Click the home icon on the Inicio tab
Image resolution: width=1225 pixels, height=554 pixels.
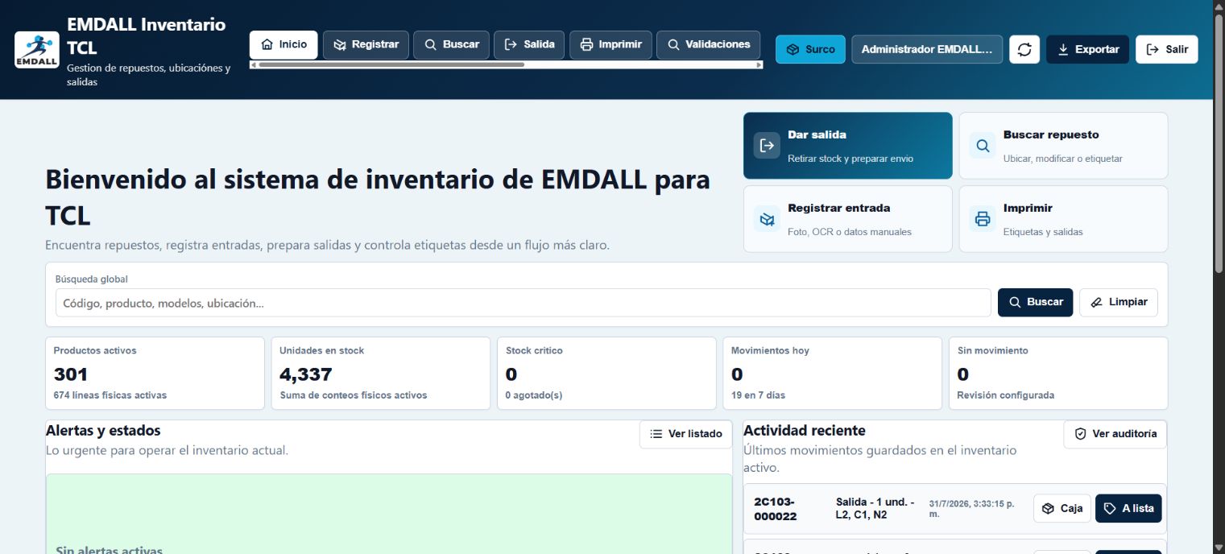267,44
